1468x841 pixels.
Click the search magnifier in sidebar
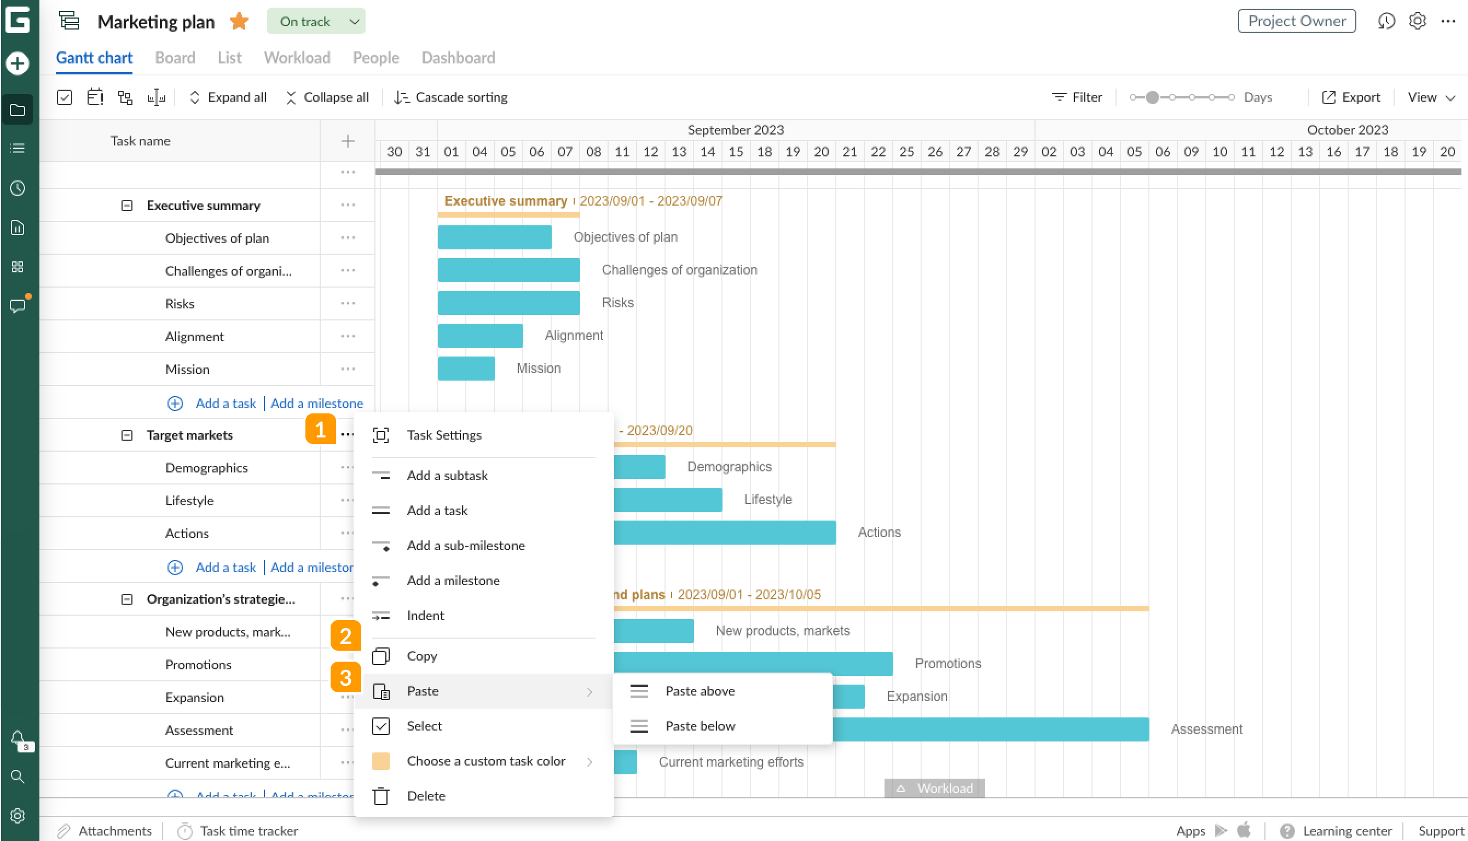18,776
